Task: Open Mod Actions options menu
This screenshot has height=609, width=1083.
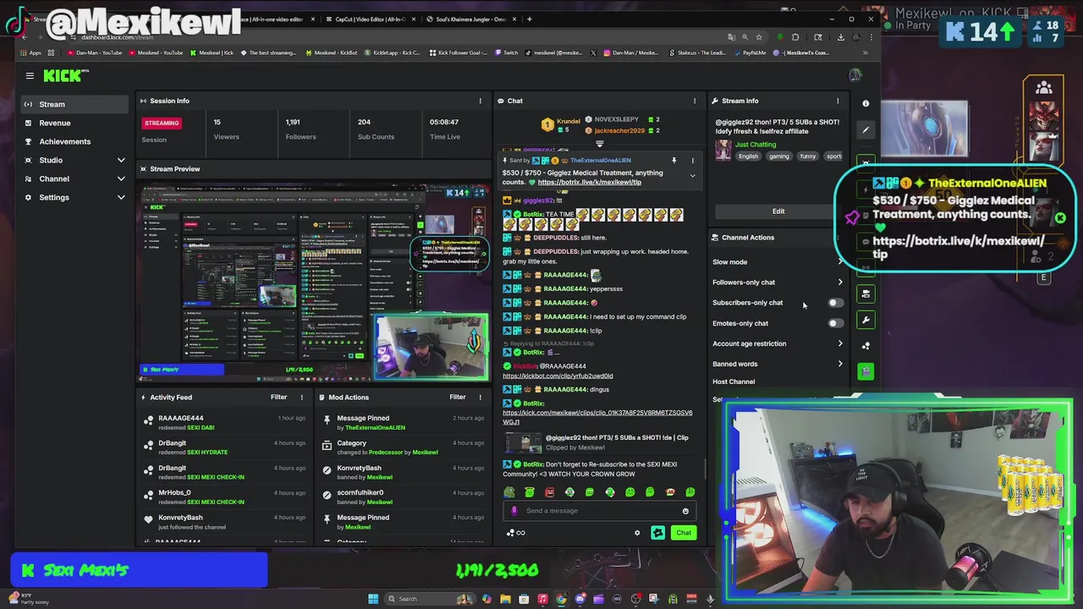Action: (x=480, y=397)
